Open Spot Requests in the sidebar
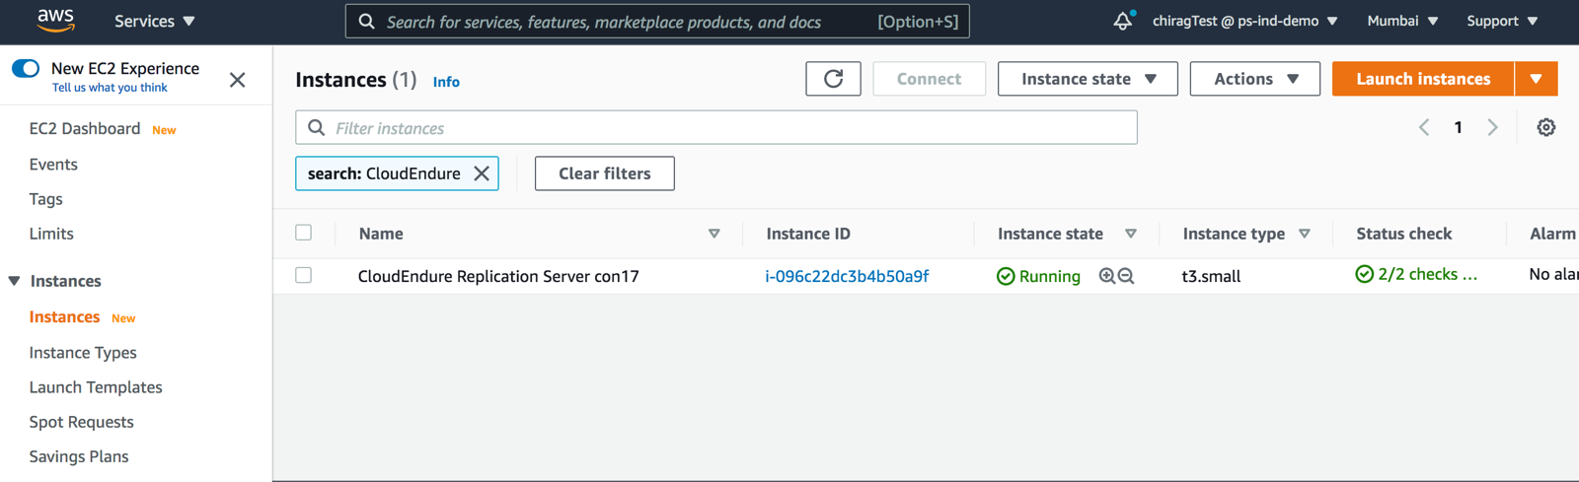The width and height of the screenshot is (1579, 482). coord(81,422)
